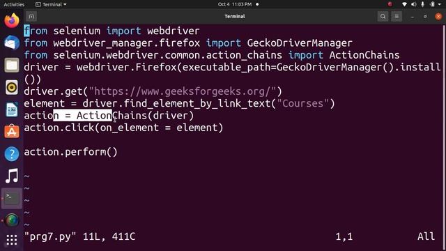
Task: Click 'action_chains' in third import line
Action: point(244,55)
